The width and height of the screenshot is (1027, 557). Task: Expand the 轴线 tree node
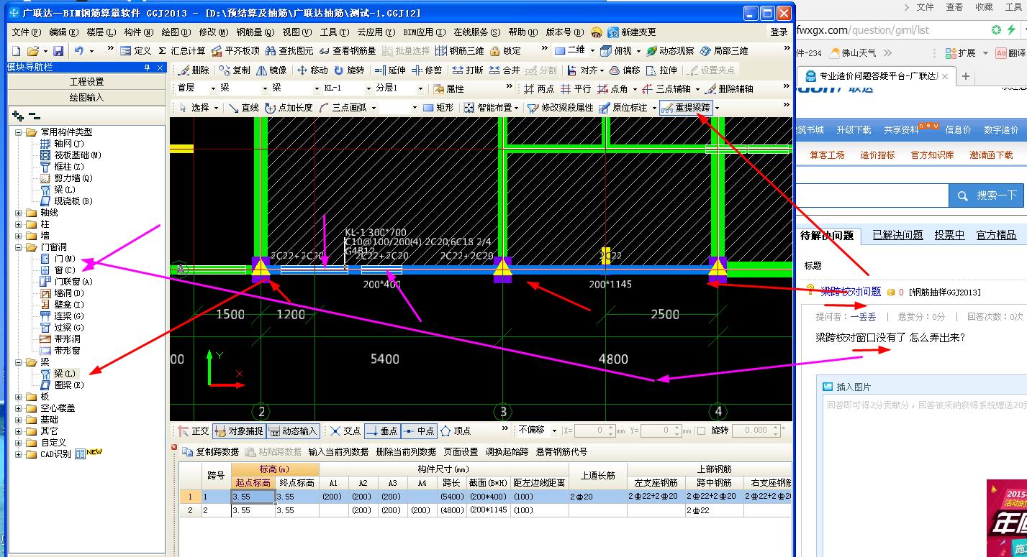pos(19,213)
